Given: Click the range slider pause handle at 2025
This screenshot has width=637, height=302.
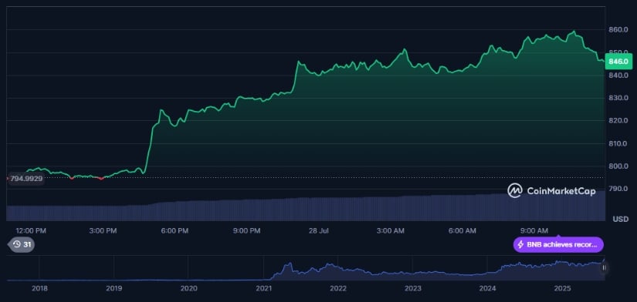Looking at the screenshot, I should 604,267.
